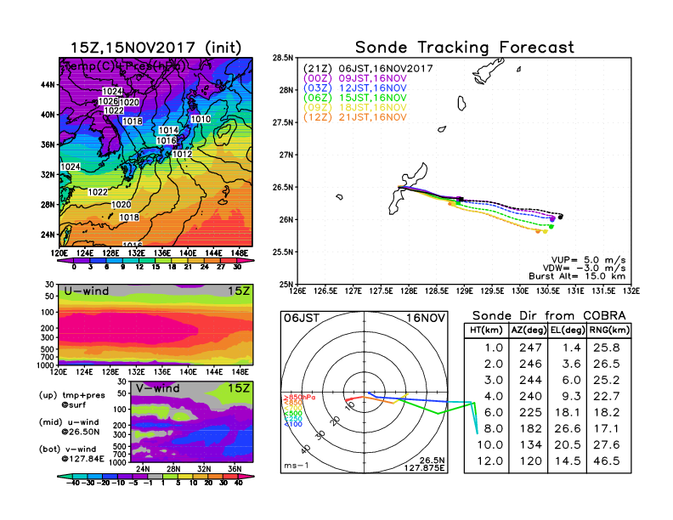673x520 pixels.
Task: Click the 'V-wind' panel label
Action: pyautogui.click(x=157, y=388)
